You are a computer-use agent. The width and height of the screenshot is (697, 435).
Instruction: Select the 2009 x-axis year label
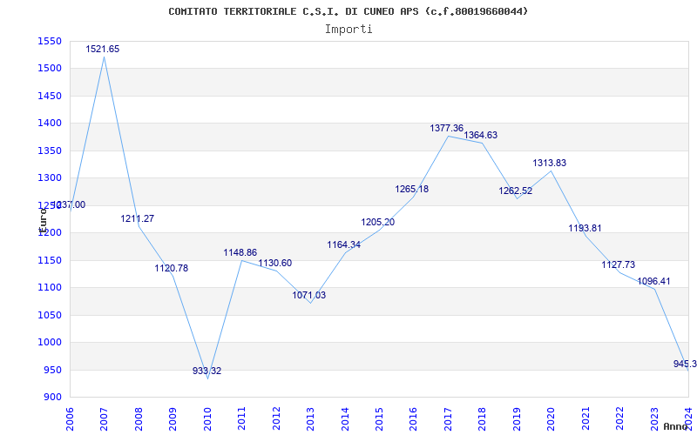point(173,418)
